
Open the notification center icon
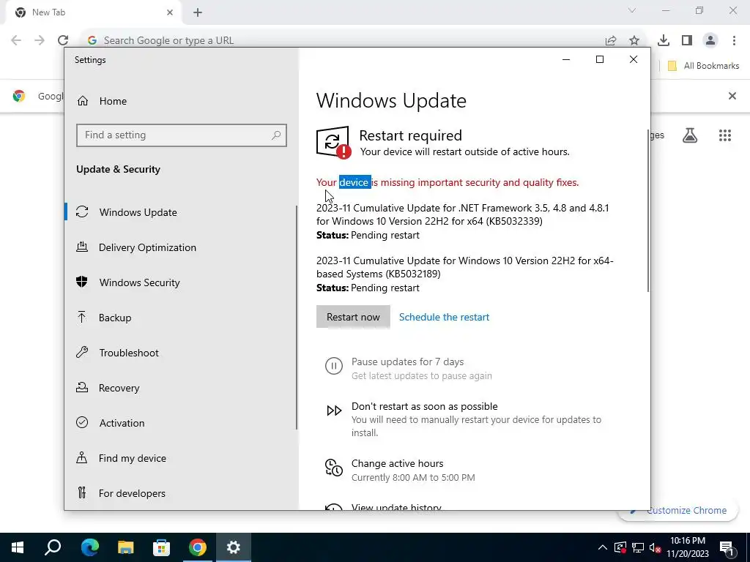click(x=727, y=547)
